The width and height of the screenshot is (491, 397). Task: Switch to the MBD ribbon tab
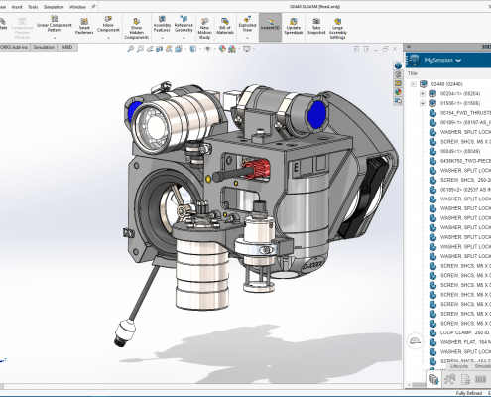tap(67, 47)
